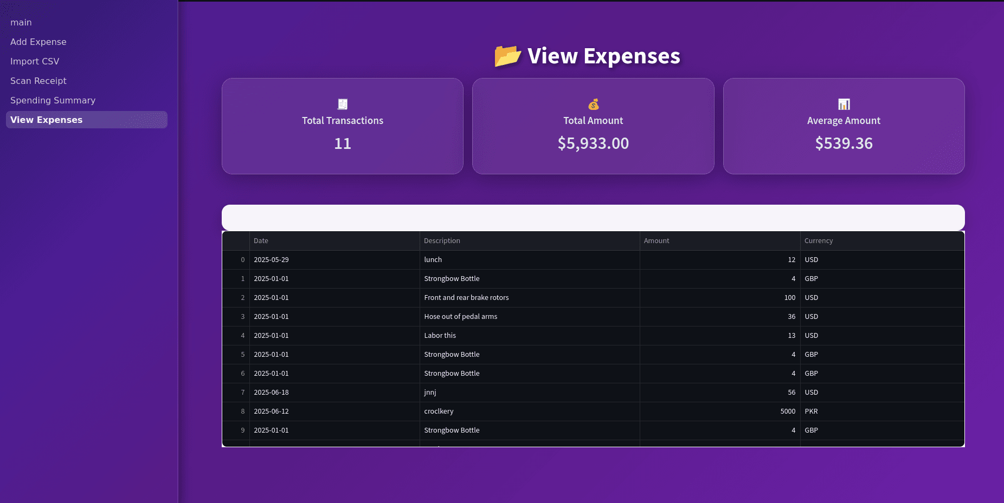The image size is (1004, 503).
Task: Open the main page in sidebar
Action: pyautogui.click(x=21, y=22)
